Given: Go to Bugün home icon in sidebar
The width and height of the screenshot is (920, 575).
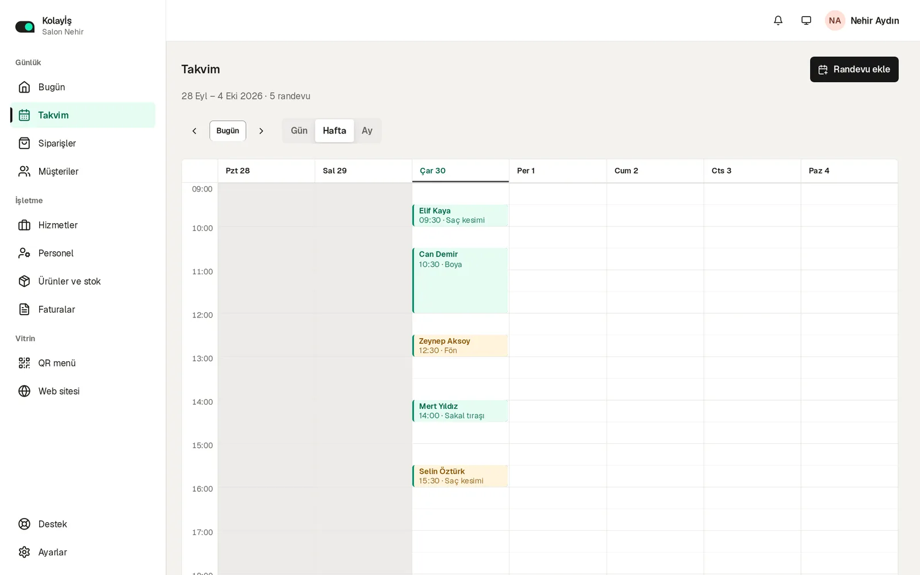Looking at the screenshot, I should (24, 87).
